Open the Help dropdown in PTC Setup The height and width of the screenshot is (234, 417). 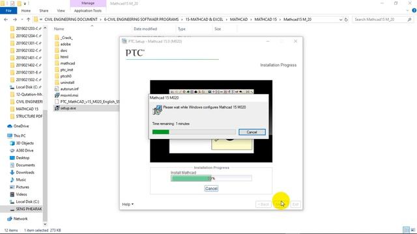click(128, 204)
